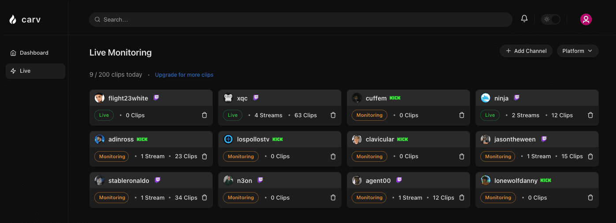Screen dimensions: 616x223
Task: Click '1 Stream' on agent00 card
Action: click(410, 198)
